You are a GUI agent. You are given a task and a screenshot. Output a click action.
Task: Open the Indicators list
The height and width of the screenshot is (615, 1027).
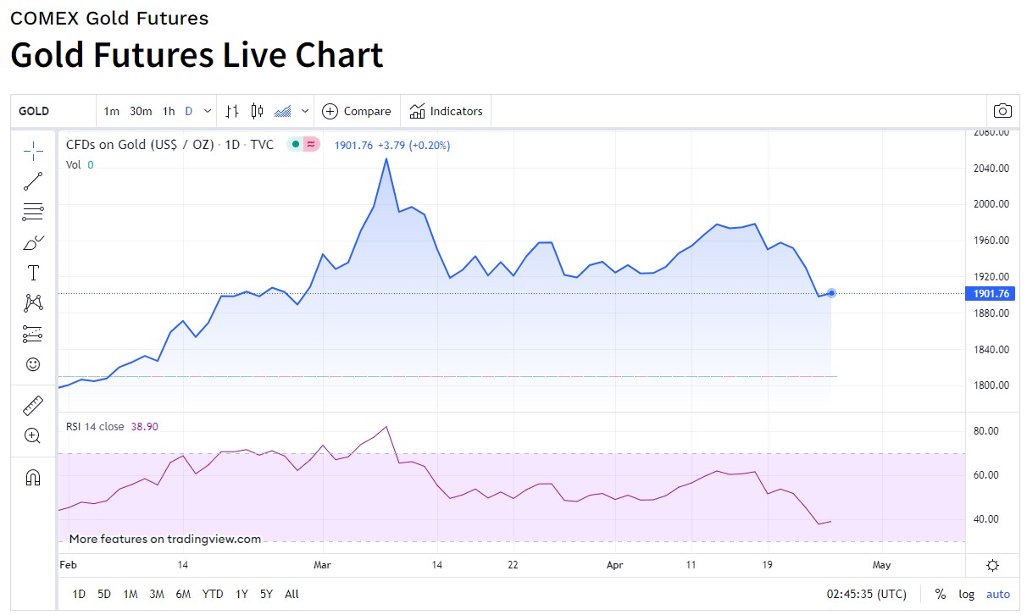click(x=446, y=111)
